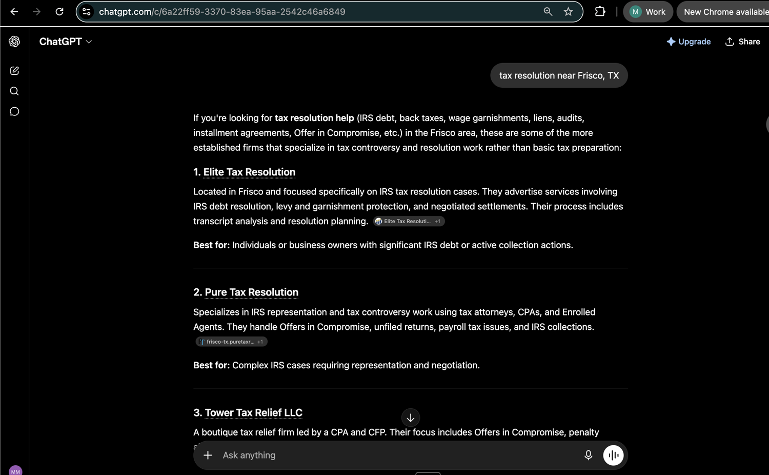The image size is (769, 475).
Task: Click the ChatGPT logo in sidebar
Action: click(14, 42)
